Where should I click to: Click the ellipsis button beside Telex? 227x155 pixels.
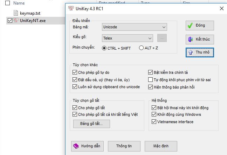point(161,38)
